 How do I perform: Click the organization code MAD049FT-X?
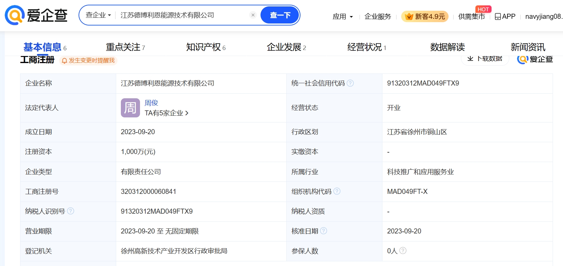click(x=407, y=192)
